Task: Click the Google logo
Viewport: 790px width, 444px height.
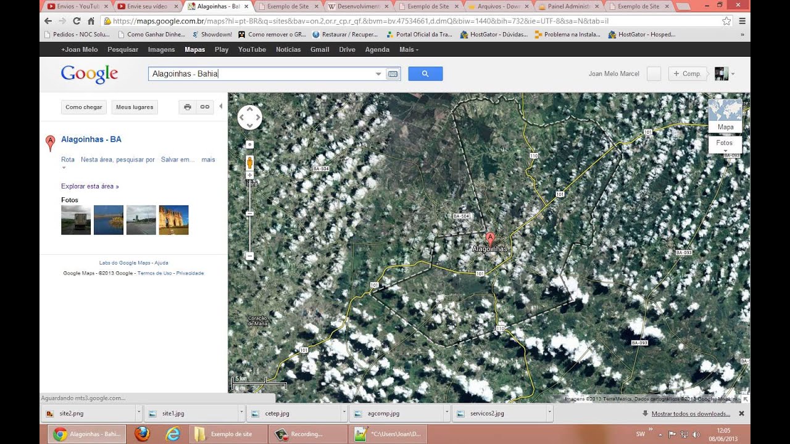Action: (x=89, y=75)
